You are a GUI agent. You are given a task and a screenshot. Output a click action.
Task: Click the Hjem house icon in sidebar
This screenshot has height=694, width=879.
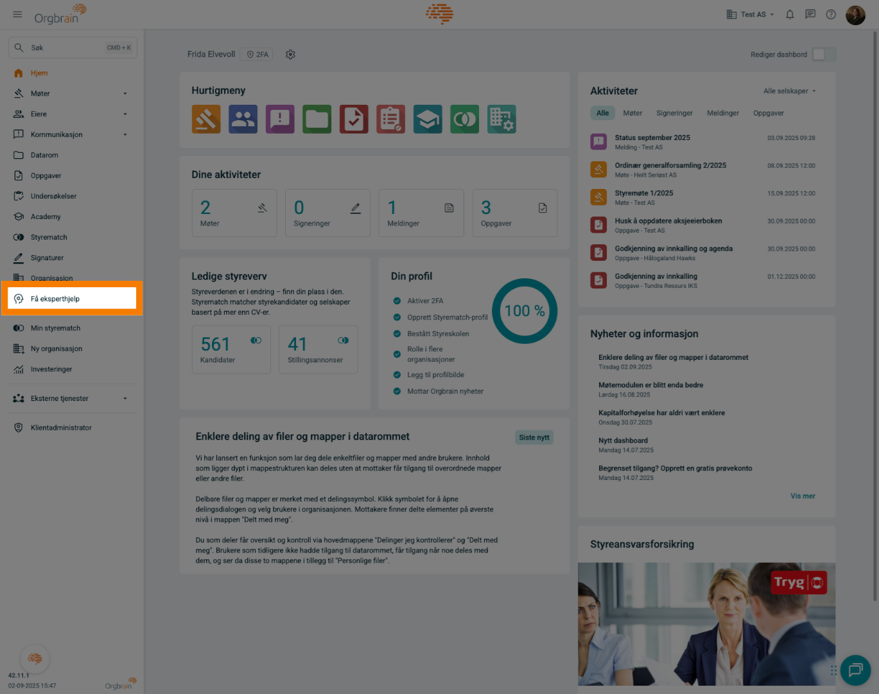click(19, 73)
